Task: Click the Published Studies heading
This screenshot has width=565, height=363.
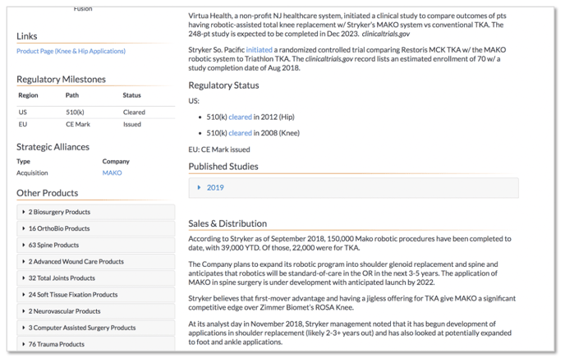Action: (x=223, y=167)
